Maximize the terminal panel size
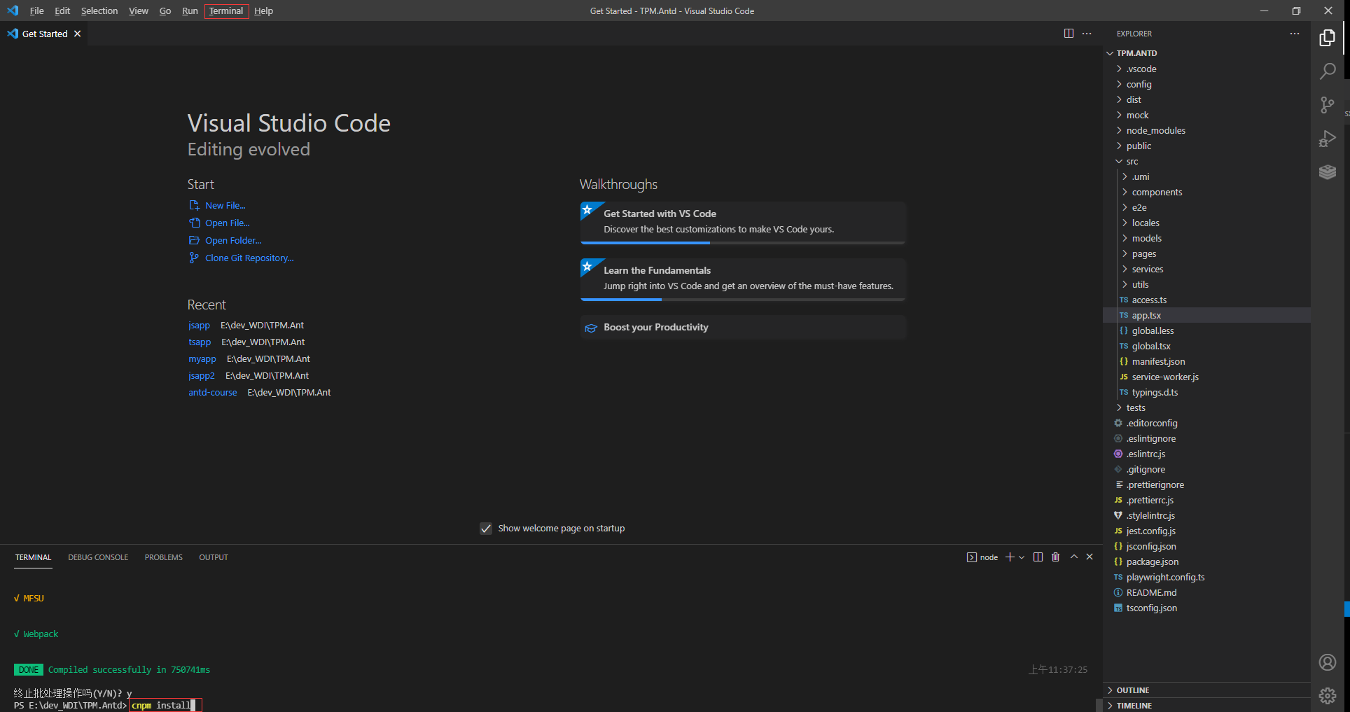Screen dimensions: 1350x712 coord(1073,557)
